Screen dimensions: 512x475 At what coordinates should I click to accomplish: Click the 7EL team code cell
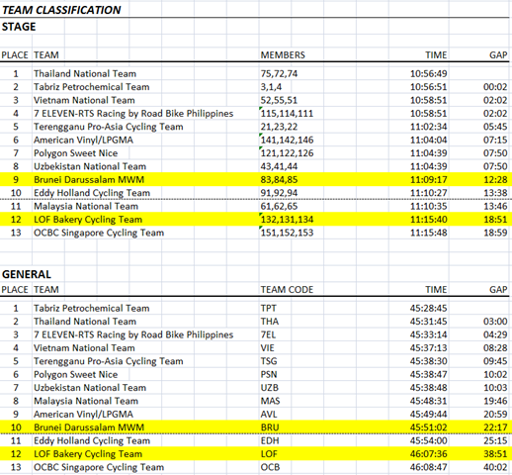268,334
